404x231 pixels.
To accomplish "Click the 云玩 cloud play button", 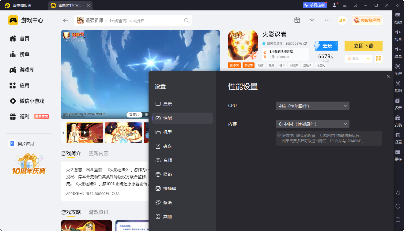I will click(326, 46).
